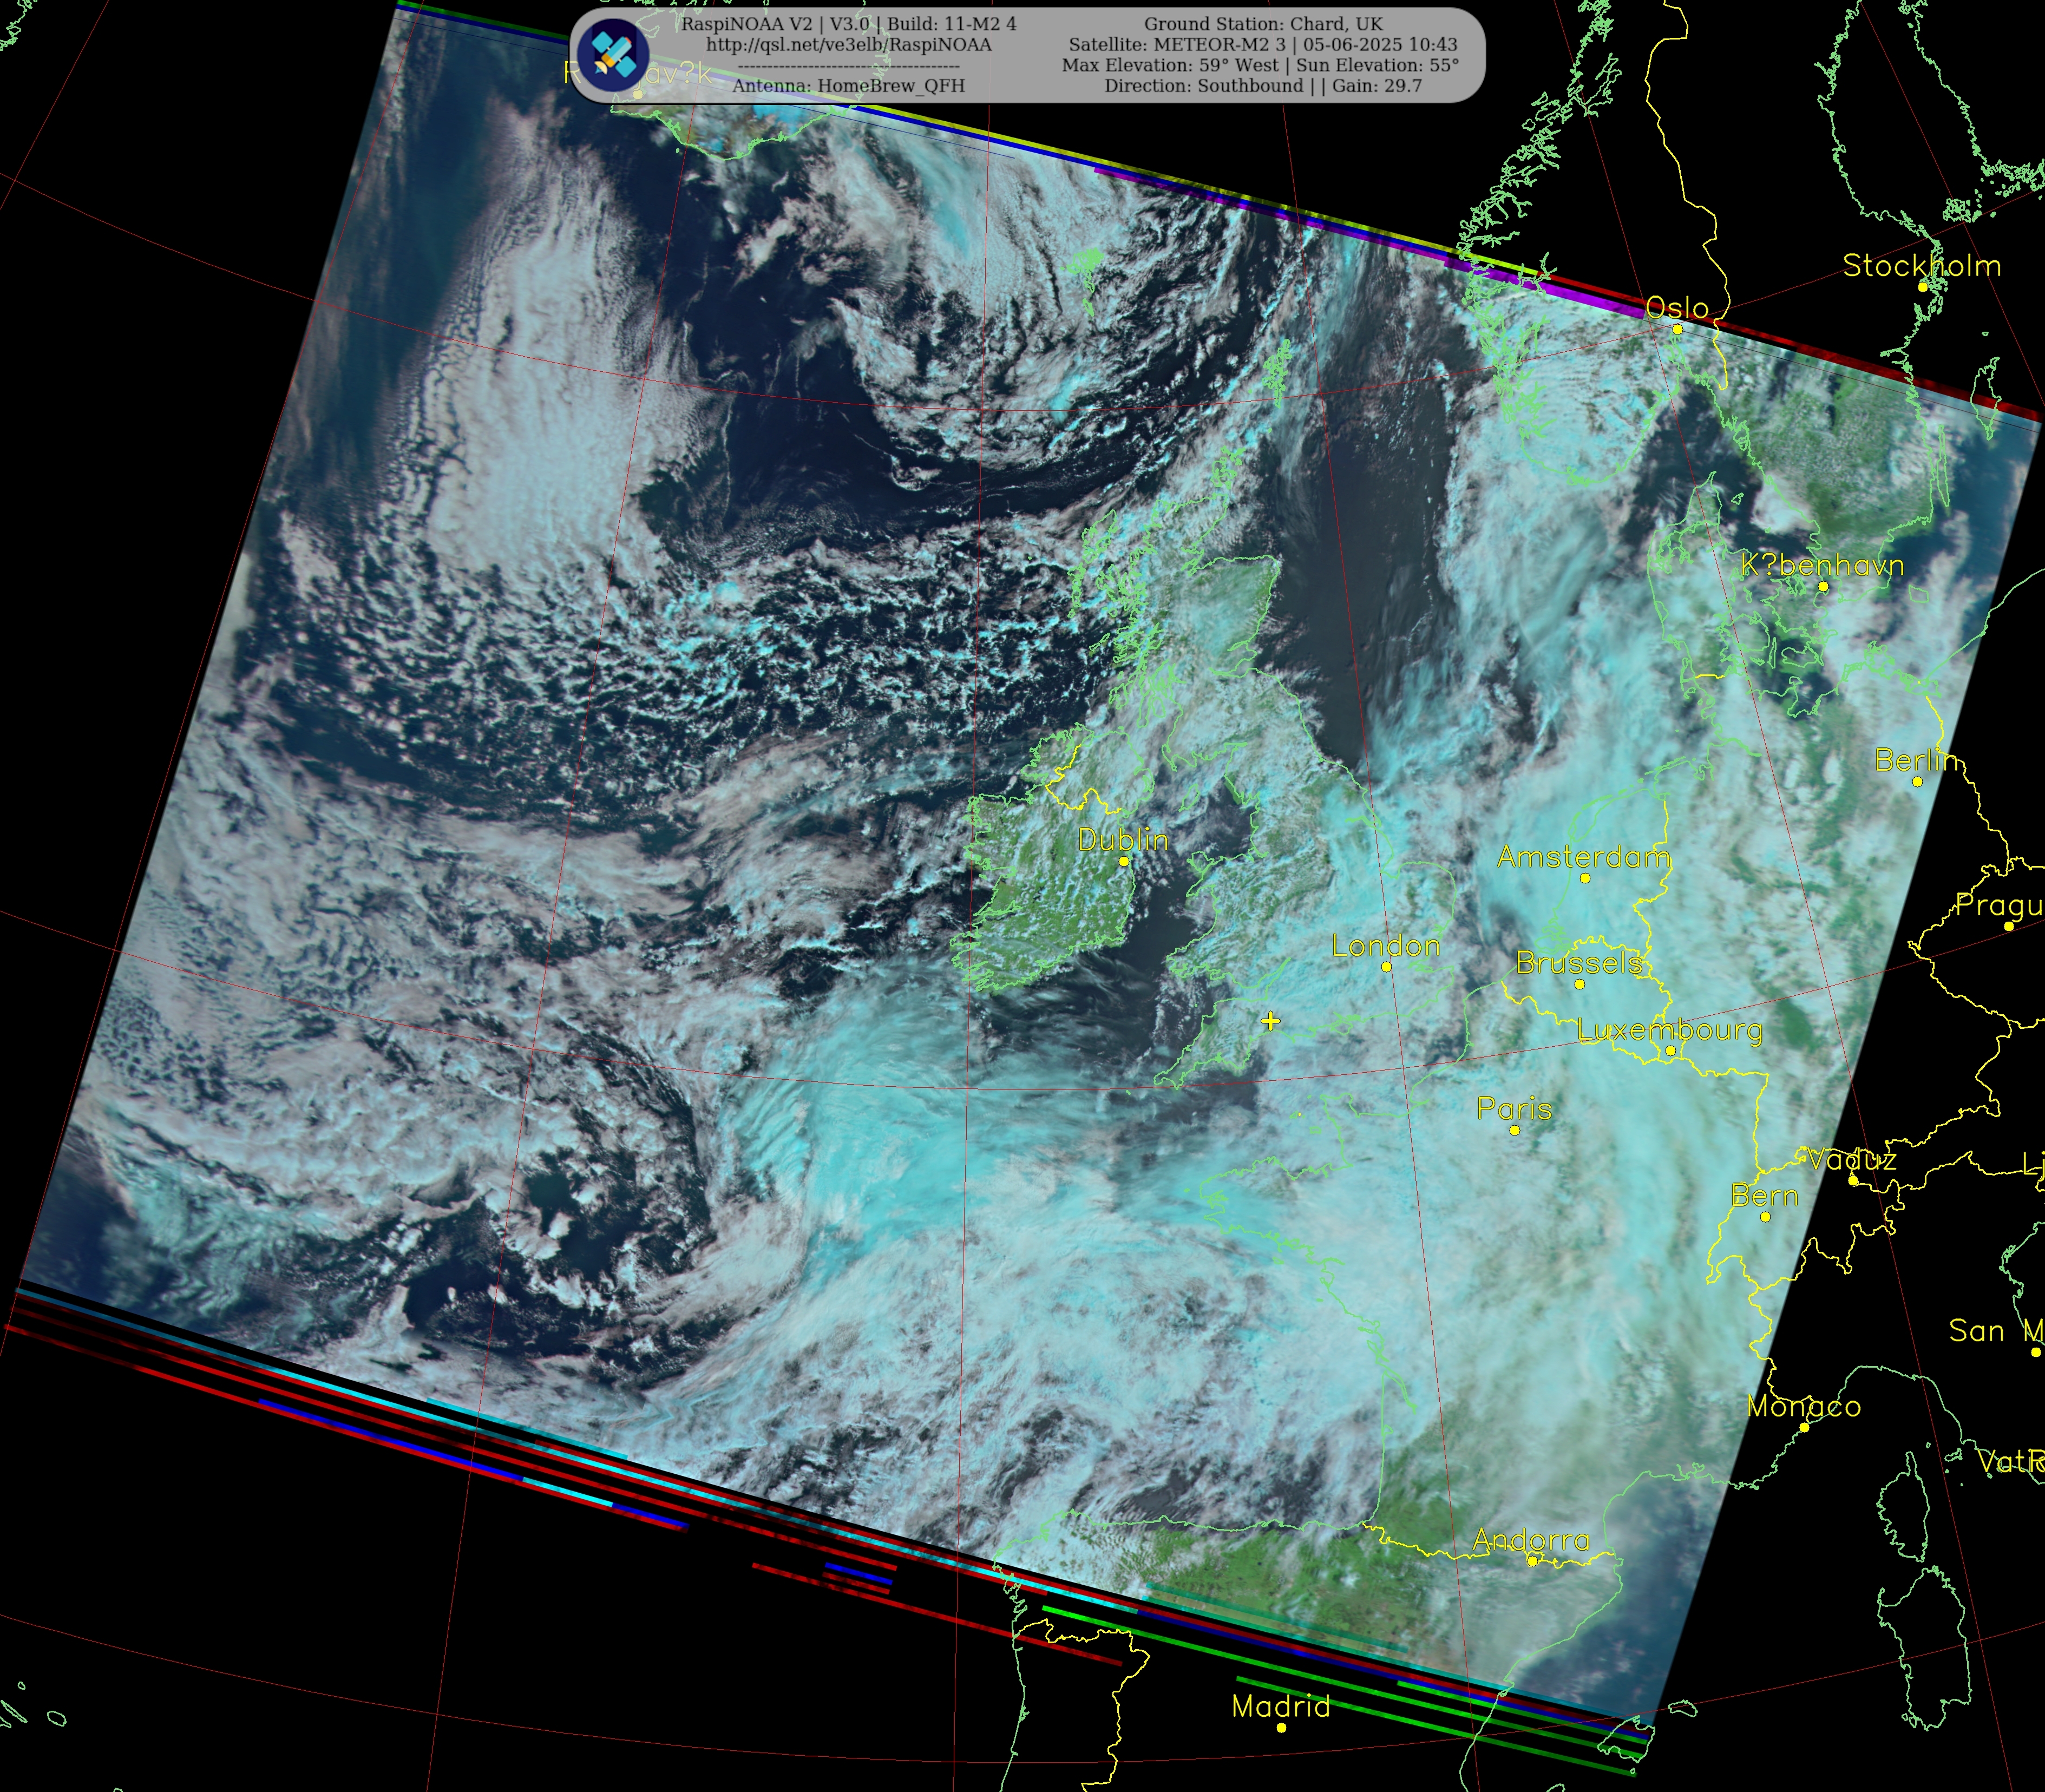This screenshot has height=1792, width=2045.
Task: Click the Vaduz city marker dot
Action: point(1853,1181)
